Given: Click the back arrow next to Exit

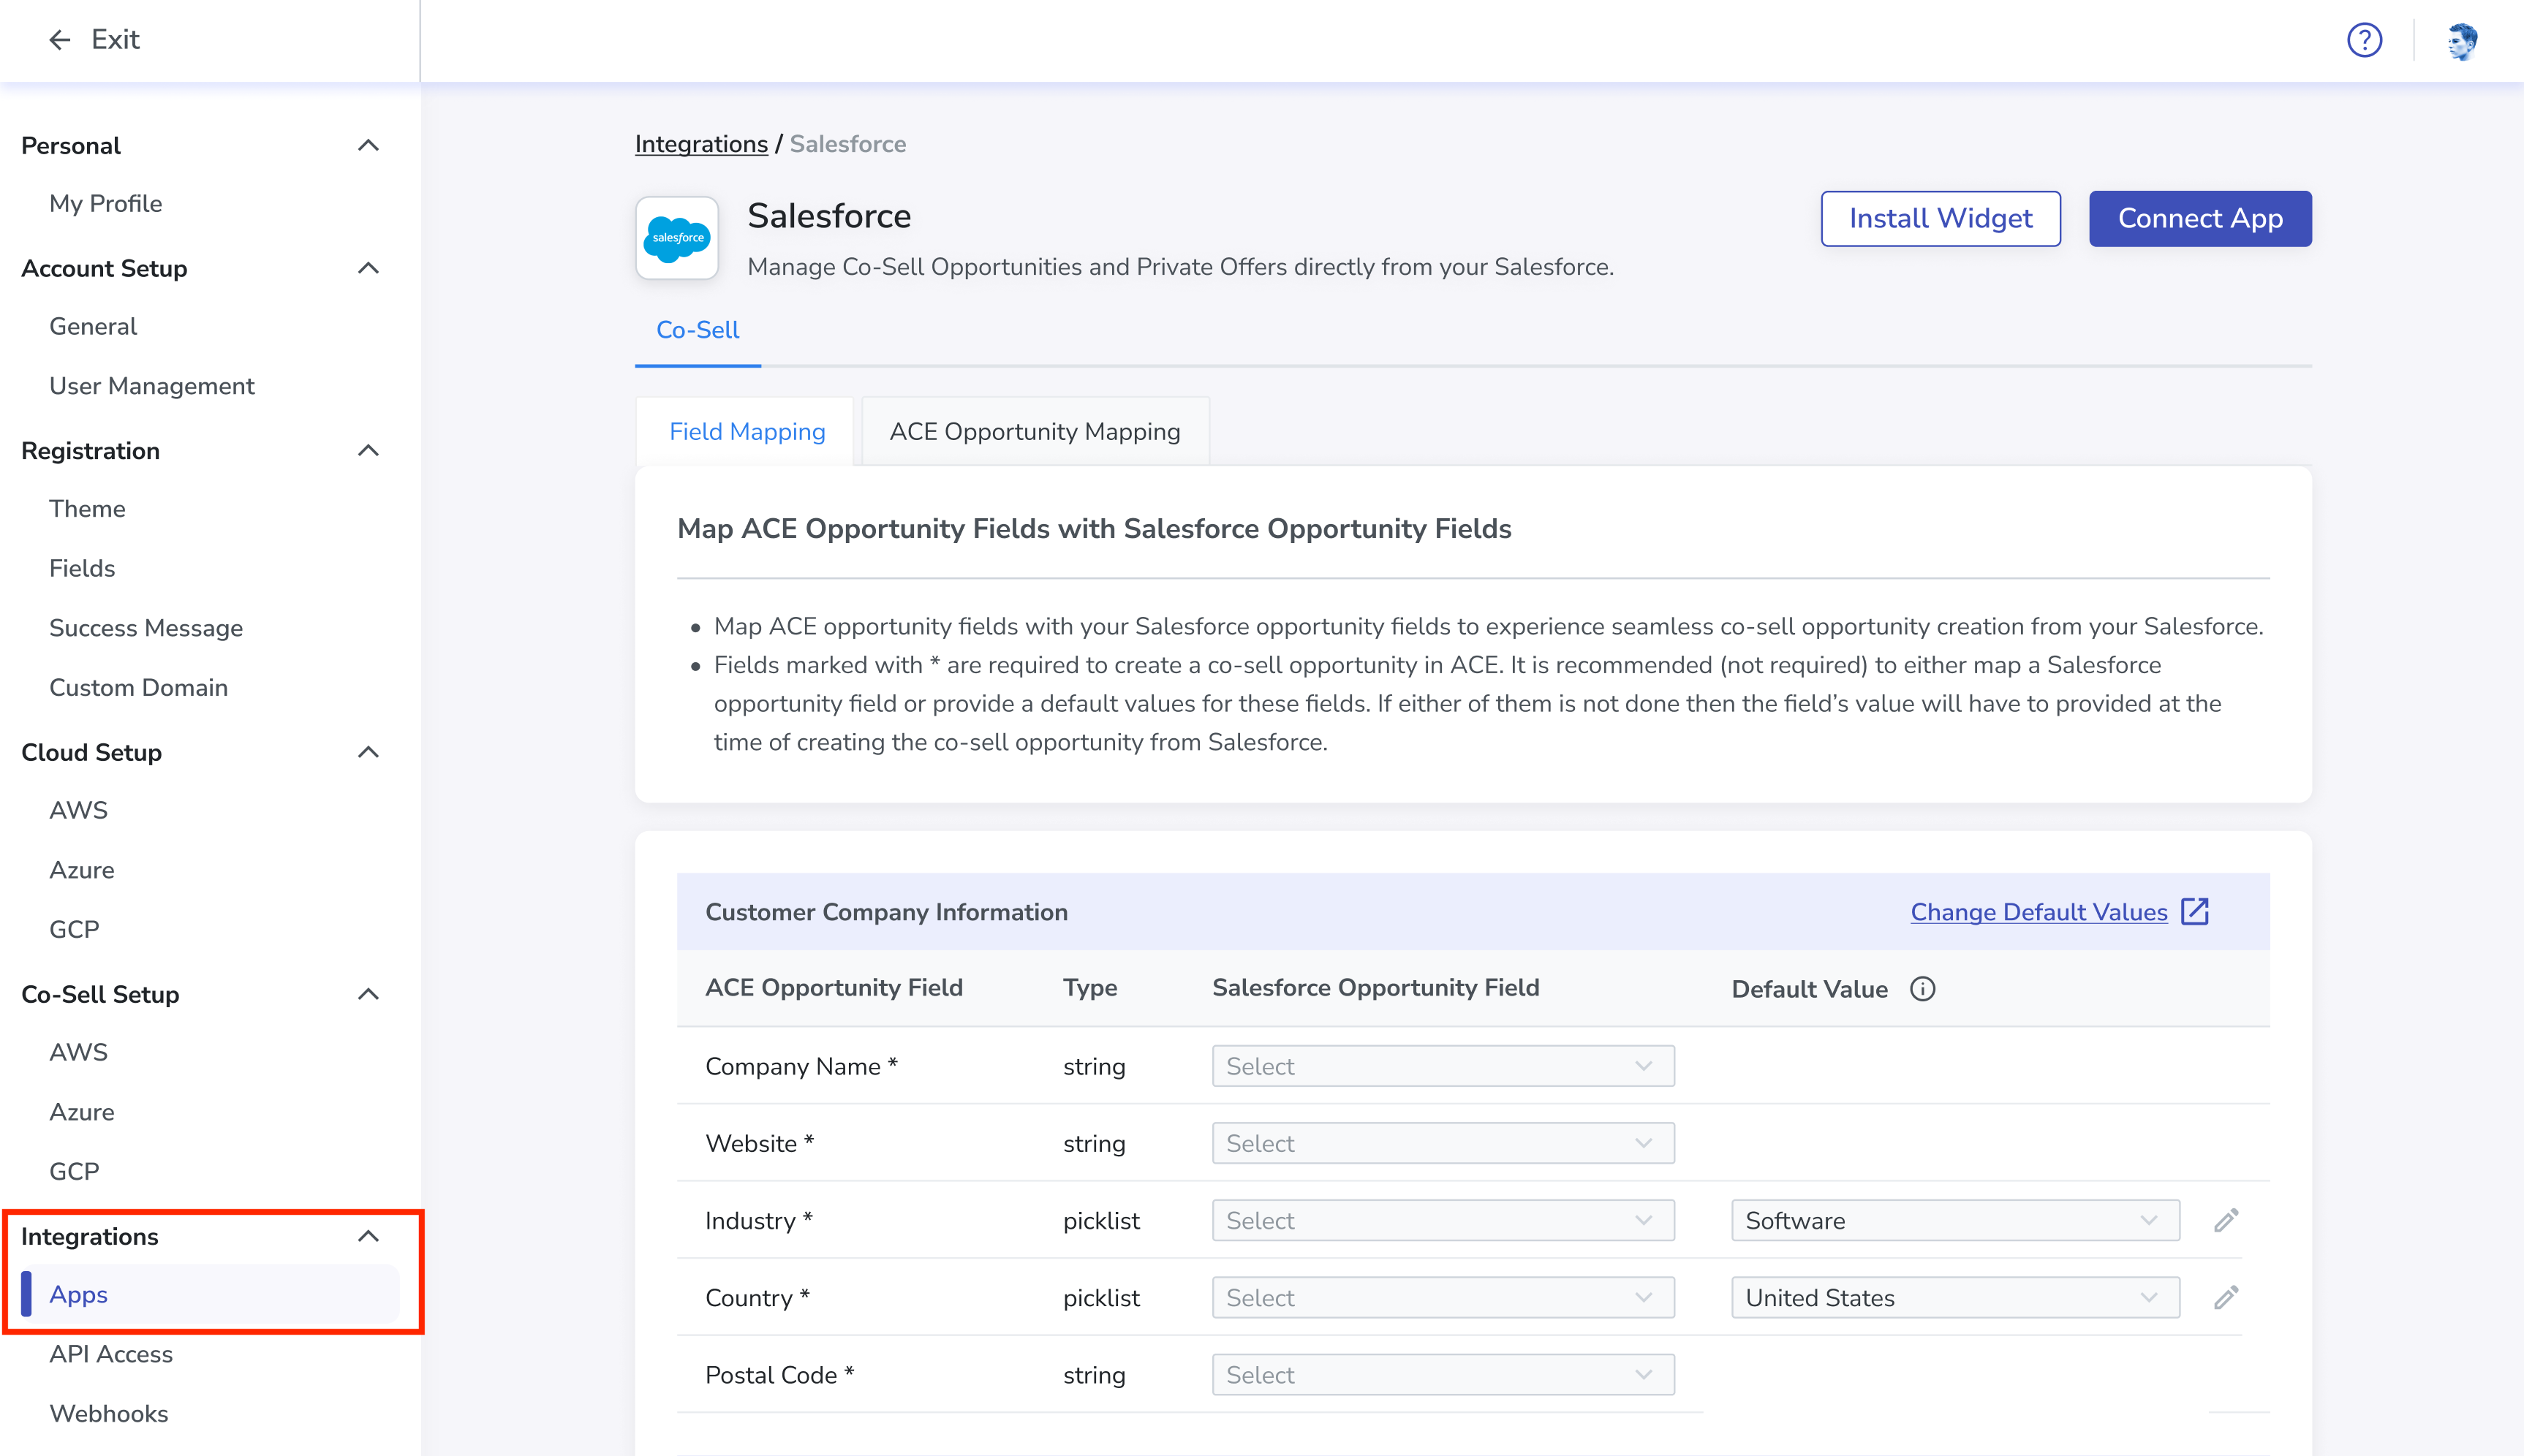Looking at the screenshot, I should tap(60, 40).
